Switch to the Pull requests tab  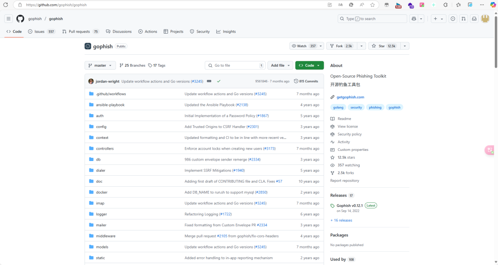pos(81,31)
